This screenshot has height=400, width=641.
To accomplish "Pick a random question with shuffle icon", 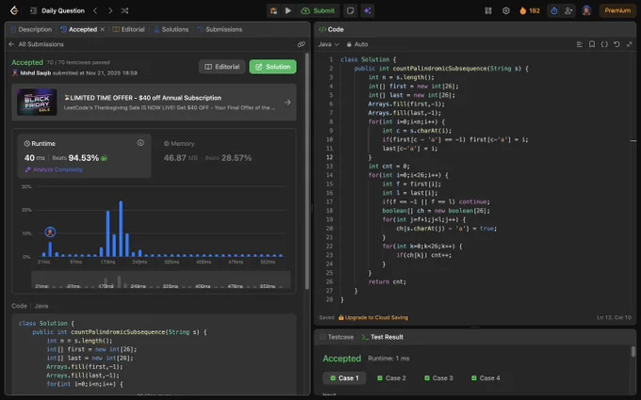I will coord(125,10).
